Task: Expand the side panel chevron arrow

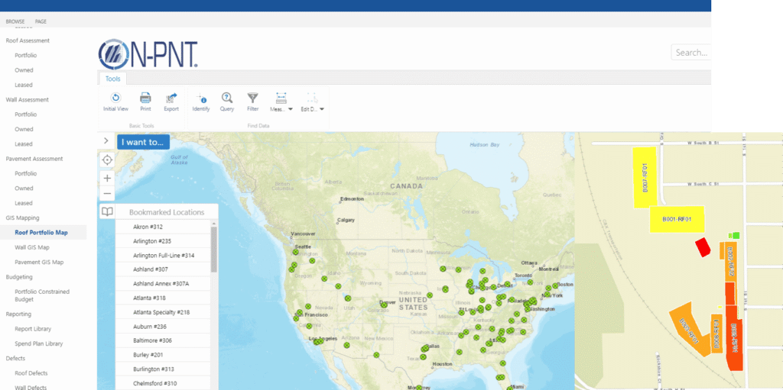Action: [x=106, y=141]
